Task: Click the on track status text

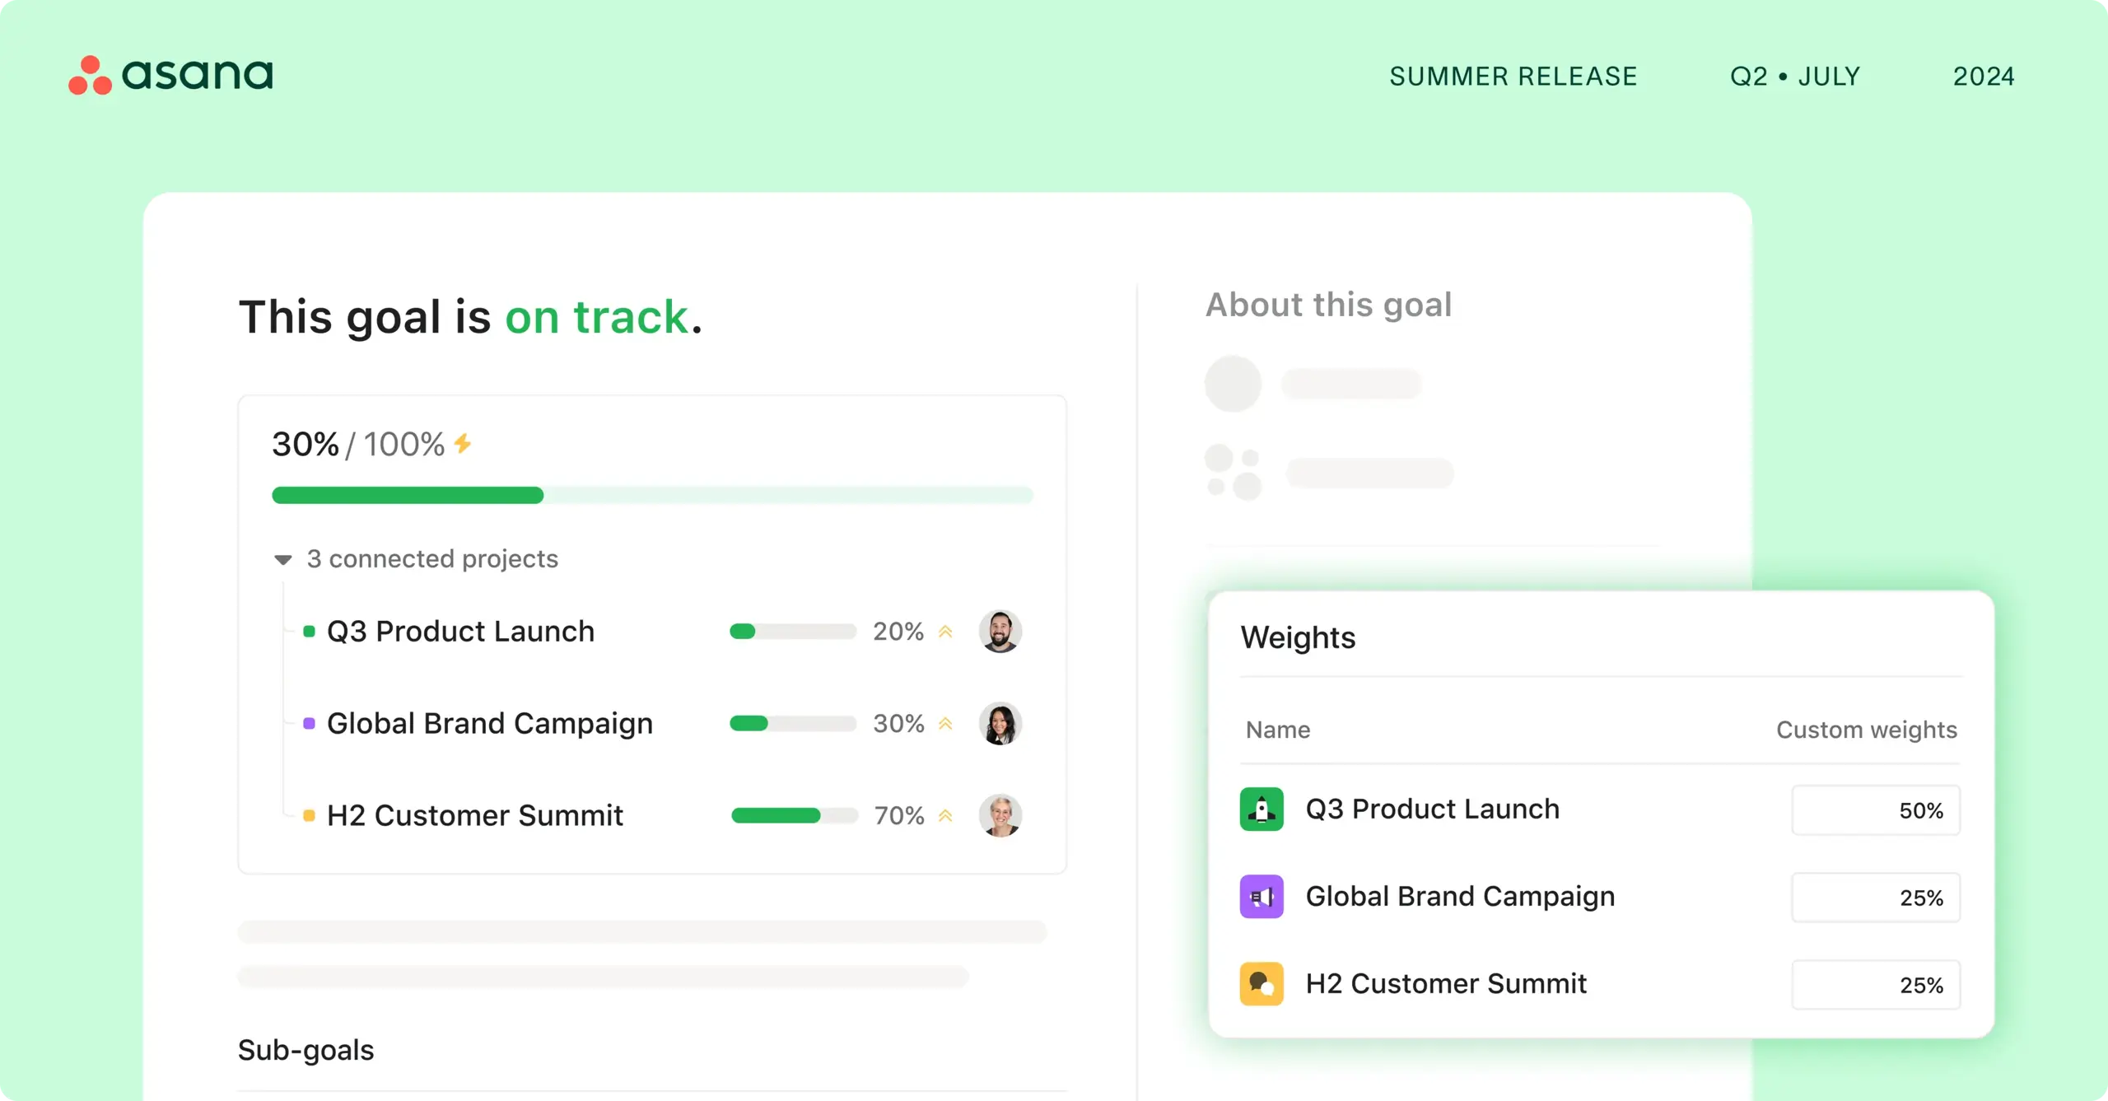Action: tap(597, 317)
